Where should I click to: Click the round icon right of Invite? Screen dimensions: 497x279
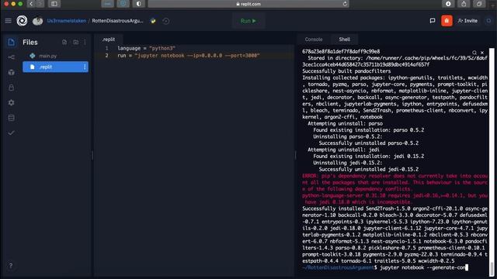coord(488,21)
